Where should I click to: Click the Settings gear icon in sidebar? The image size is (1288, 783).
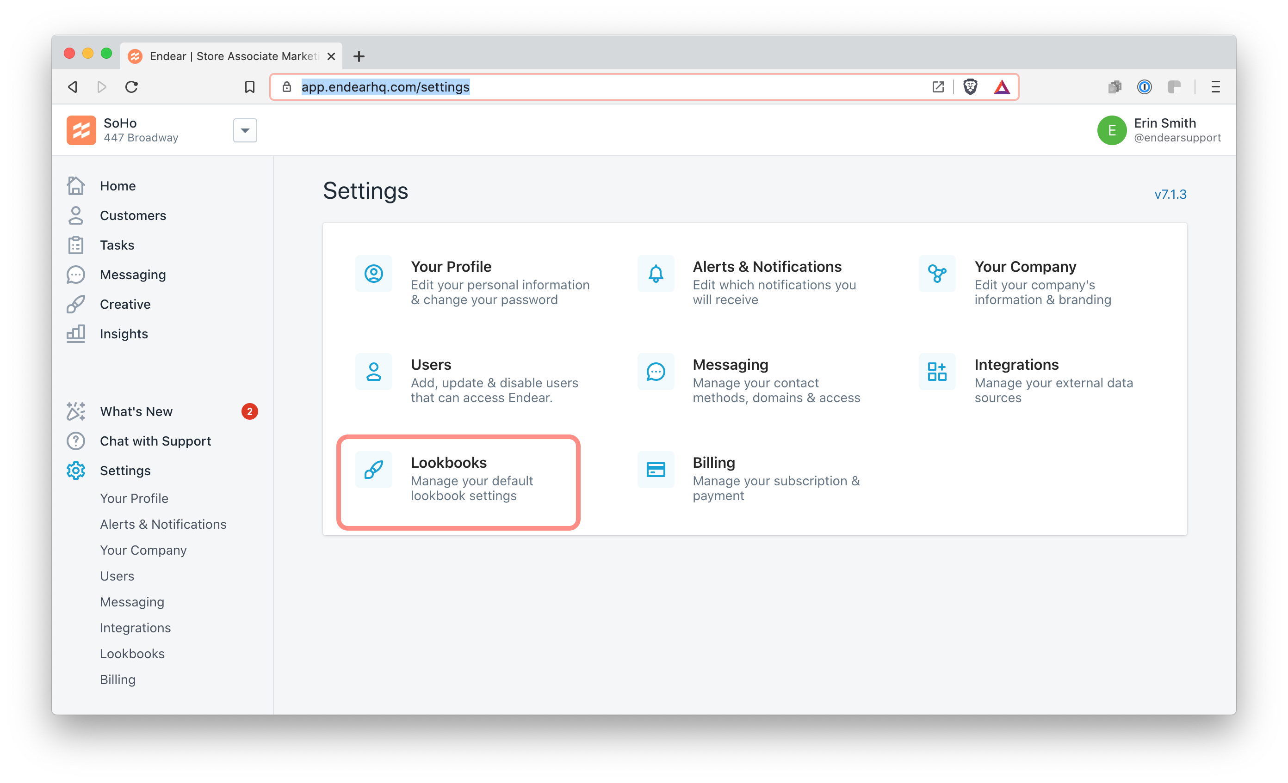tap(76, 470)
